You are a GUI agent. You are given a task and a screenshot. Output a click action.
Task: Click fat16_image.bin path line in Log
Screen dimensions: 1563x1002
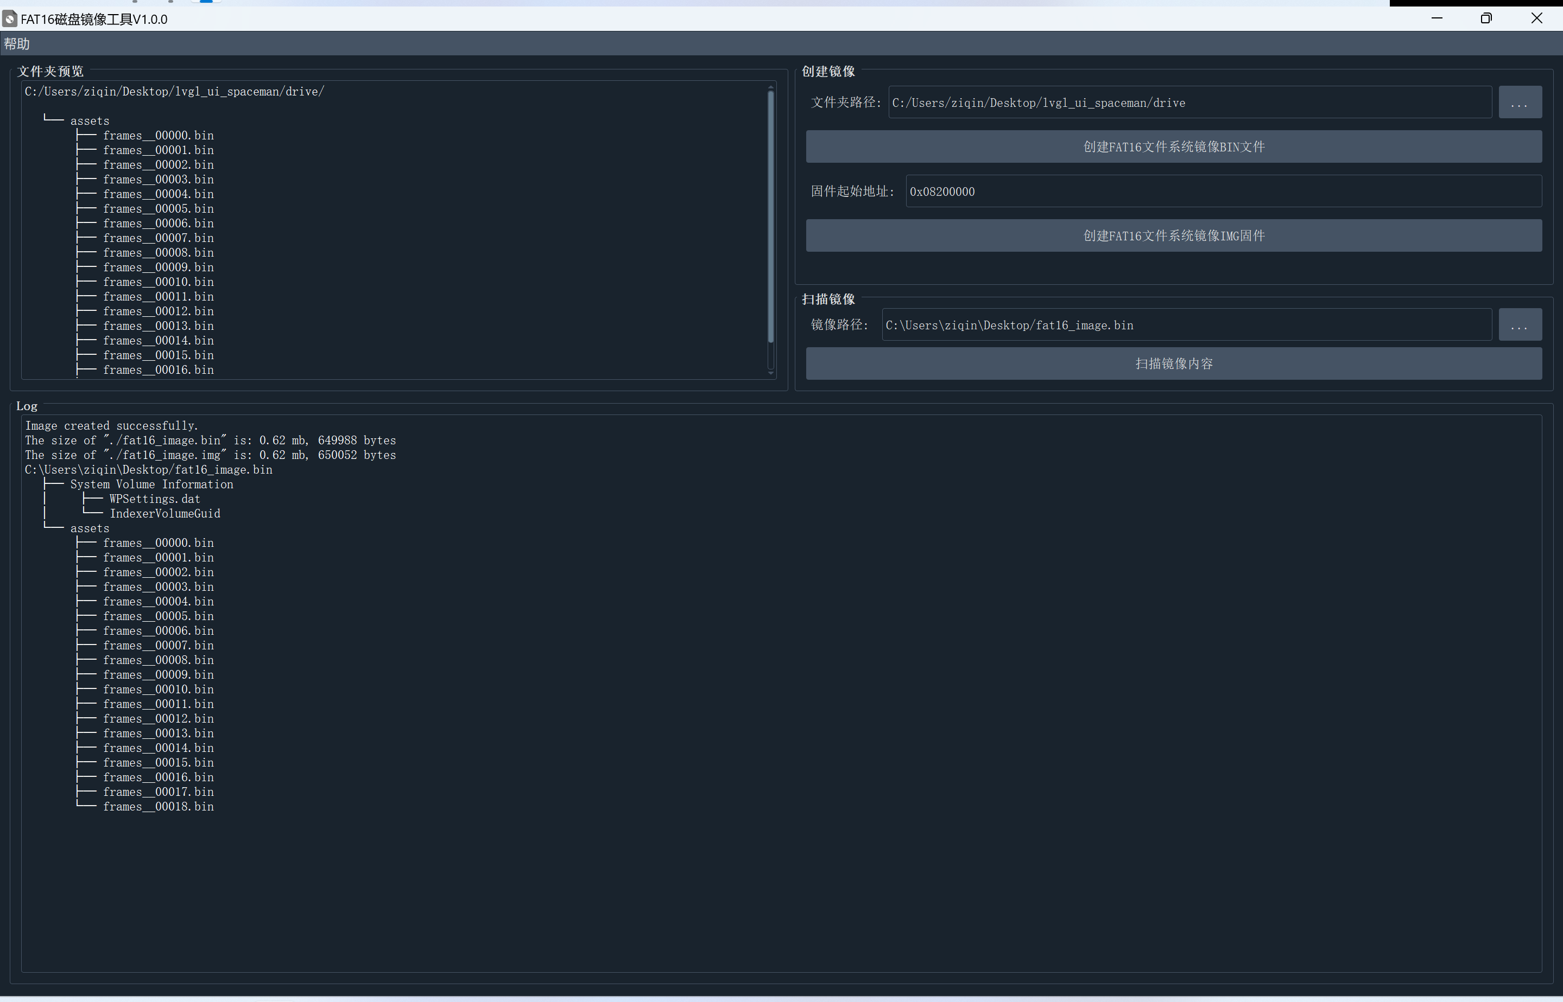[148, 470]
